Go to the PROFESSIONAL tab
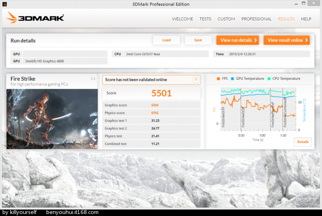 [256, 19]
